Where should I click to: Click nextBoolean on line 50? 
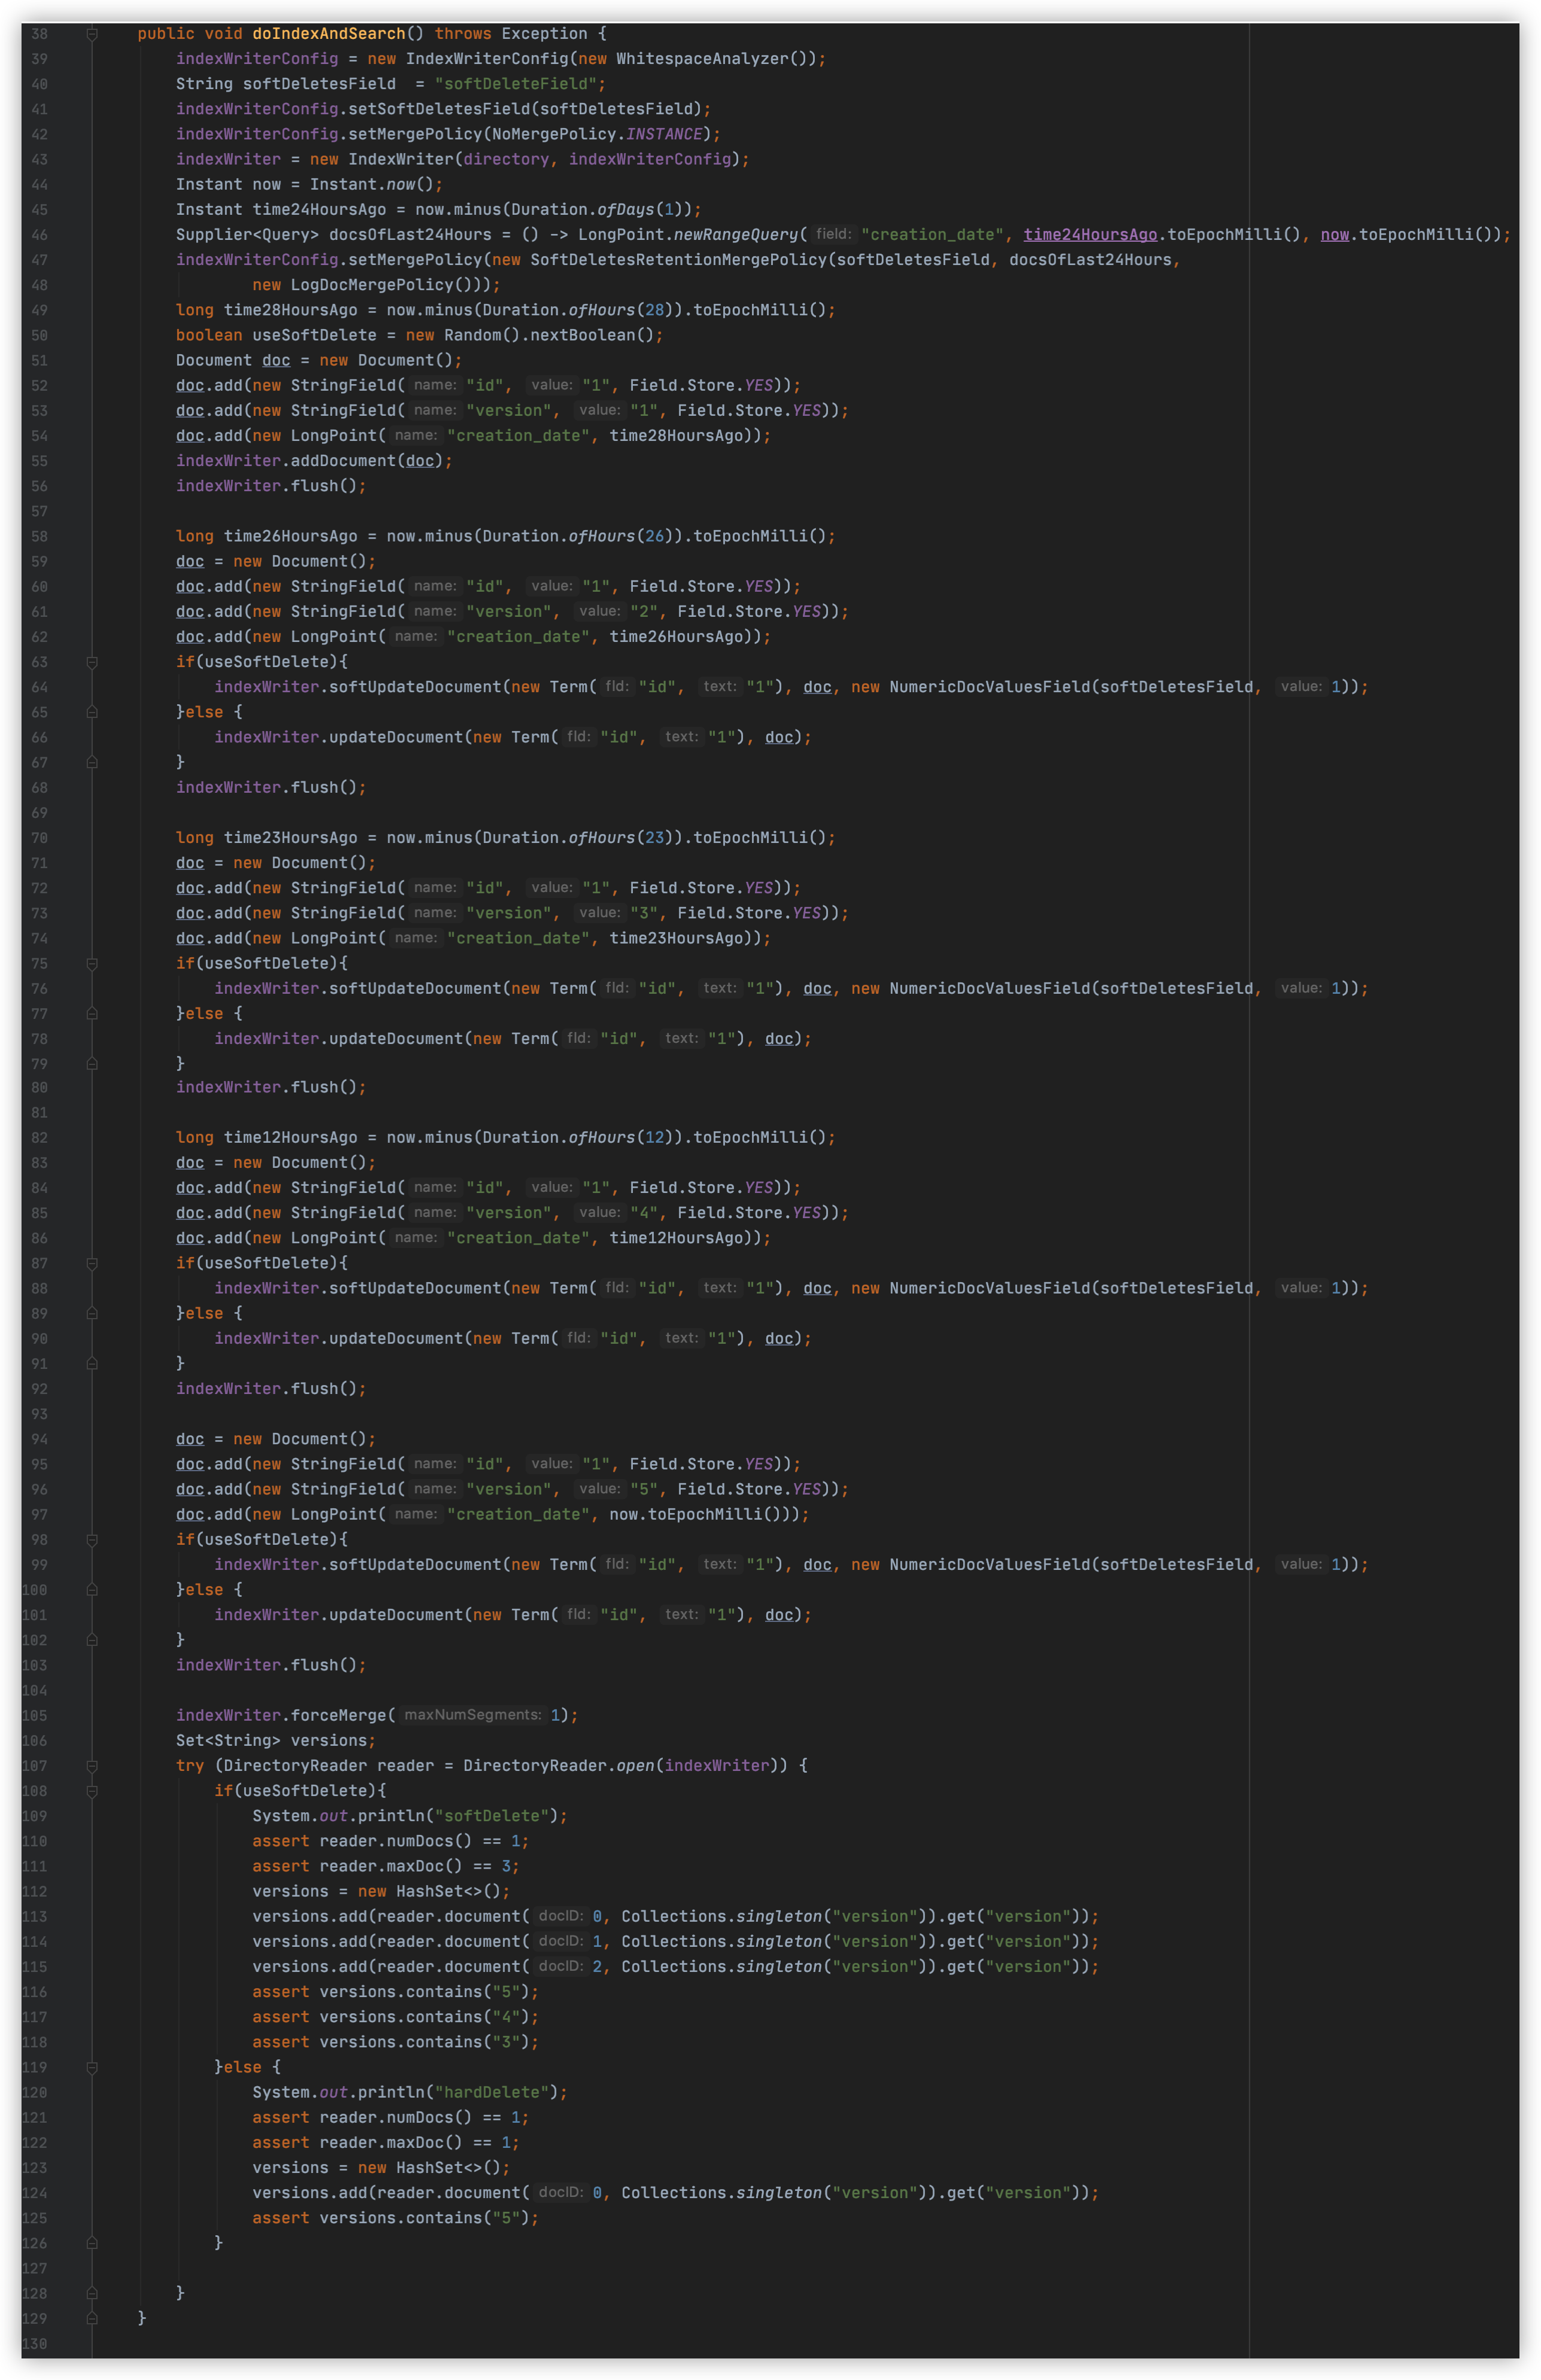582,335
